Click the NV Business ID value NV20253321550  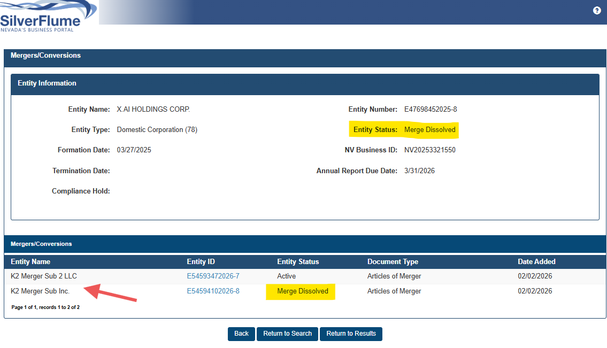(430, 150)
